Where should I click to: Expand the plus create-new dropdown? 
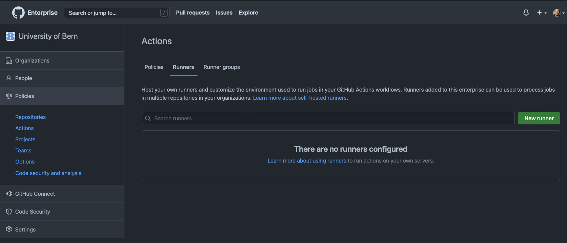(x=542, y=13)
